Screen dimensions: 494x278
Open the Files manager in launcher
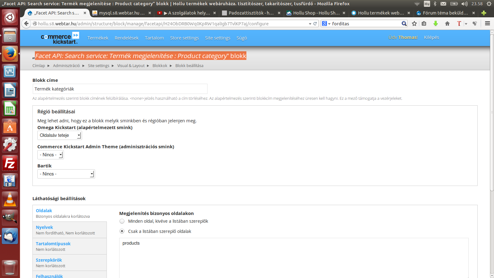pyautogui.click(x=10, y=36)
